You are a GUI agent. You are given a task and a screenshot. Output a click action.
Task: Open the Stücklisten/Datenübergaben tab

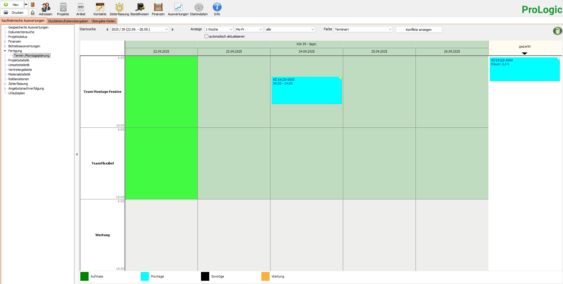[68, 21]
